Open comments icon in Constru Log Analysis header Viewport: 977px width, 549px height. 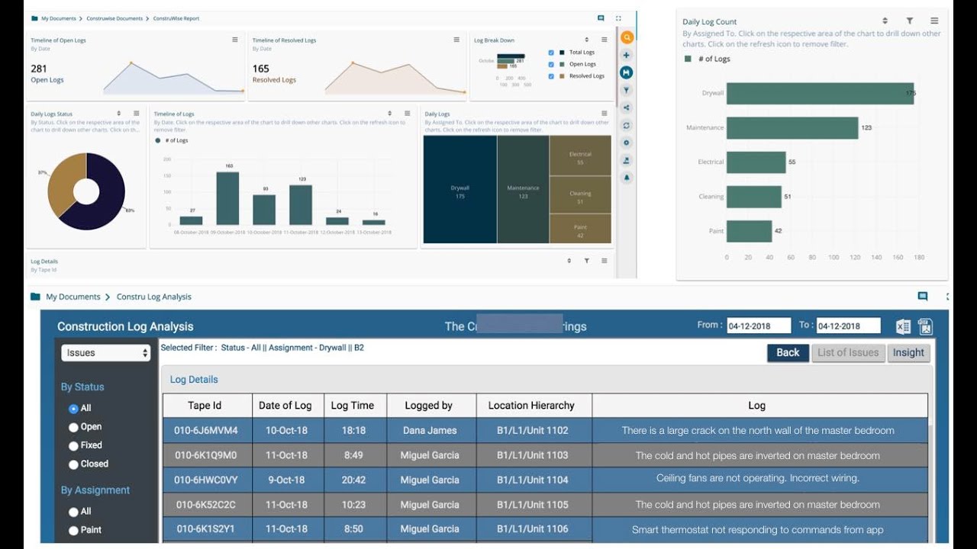click(x=923, y=297)
